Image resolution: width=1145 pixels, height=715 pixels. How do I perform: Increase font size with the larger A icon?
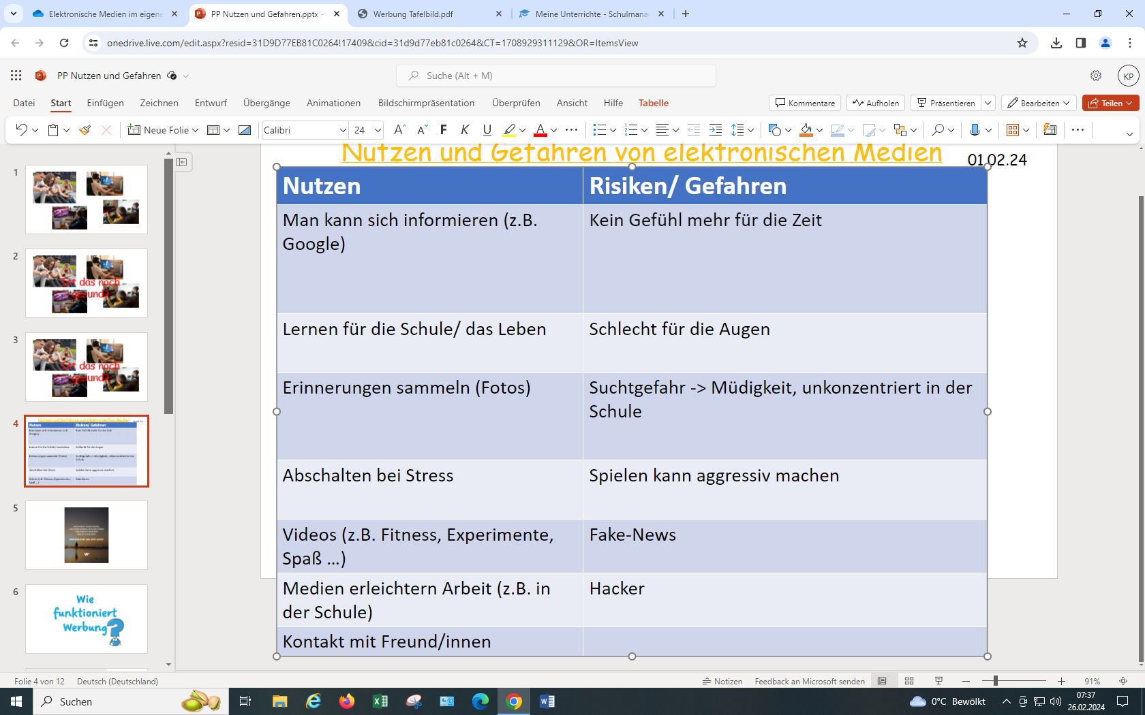click(400, 130)
